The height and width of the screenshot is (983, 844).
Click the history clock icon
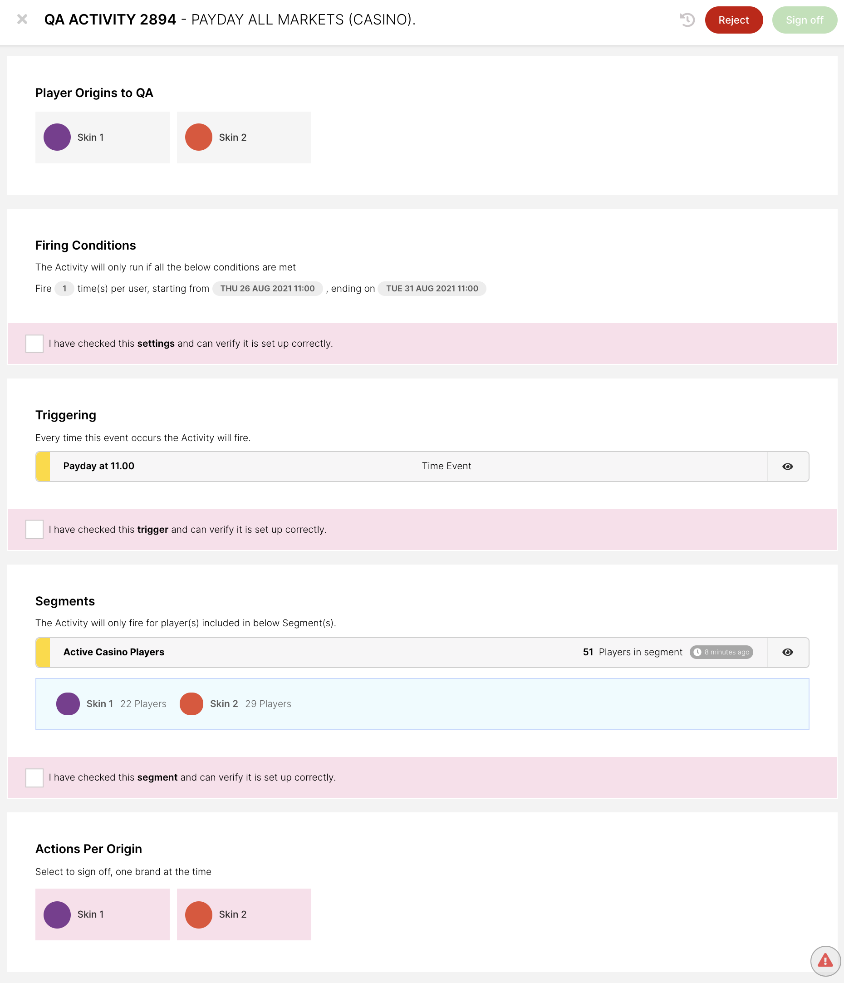(x=687, y=20)
